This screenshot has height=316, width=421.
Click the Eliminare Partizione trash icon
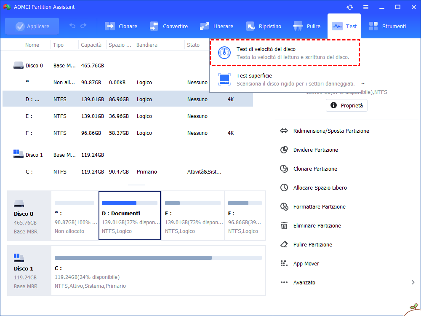(284, 225)
